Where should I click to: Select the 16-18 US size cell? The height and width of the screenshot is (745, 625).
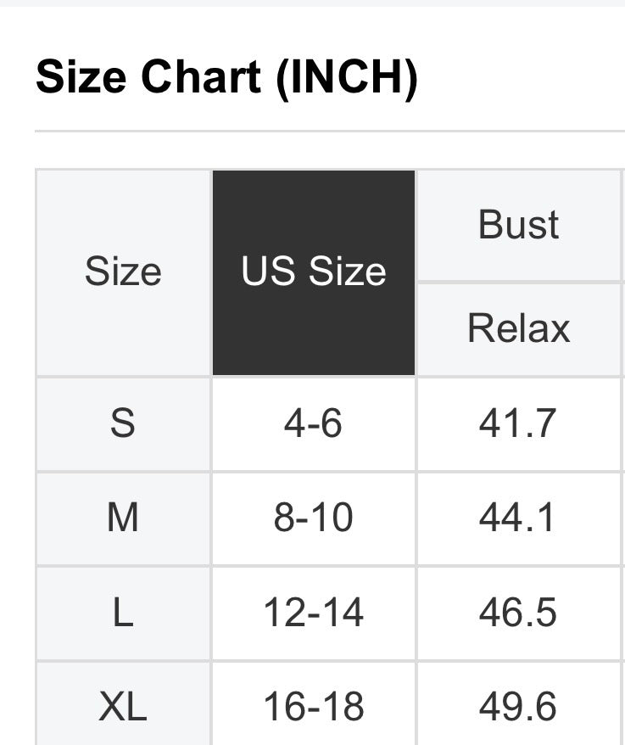(313, 706)
